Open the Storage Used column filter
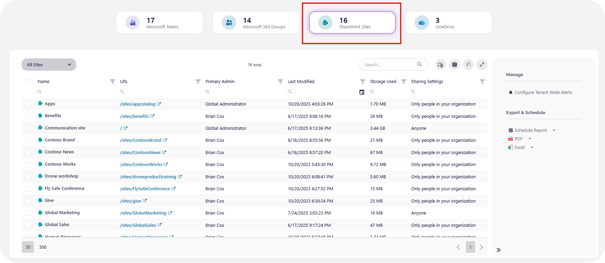The image size is (605, 263). click(404, 82)
